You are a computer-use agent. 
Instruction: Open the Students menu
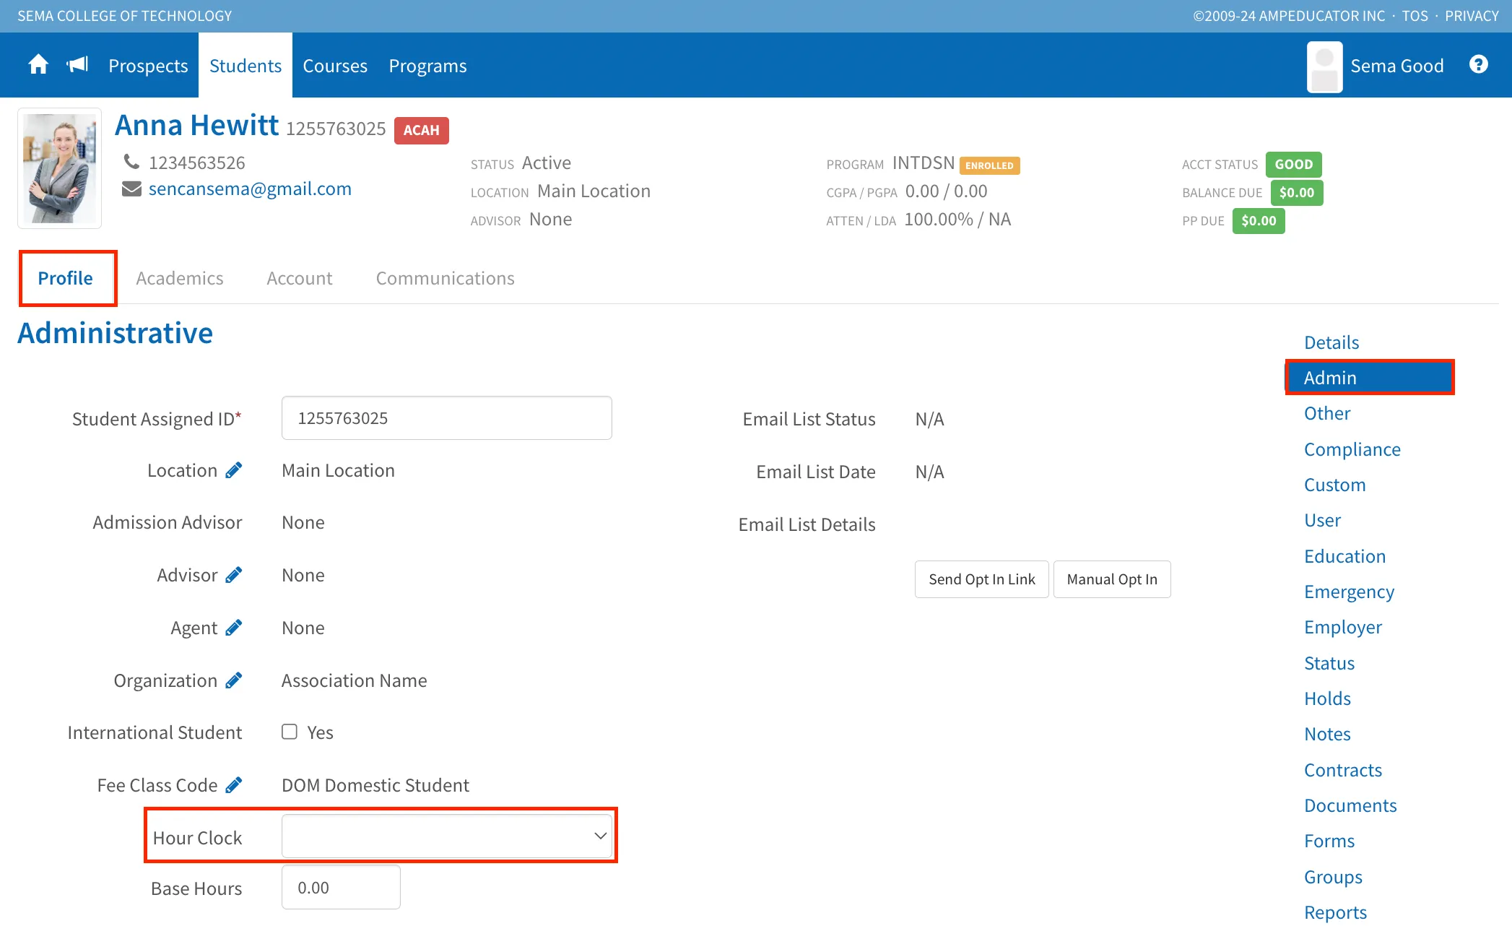(x=246, y=66)
